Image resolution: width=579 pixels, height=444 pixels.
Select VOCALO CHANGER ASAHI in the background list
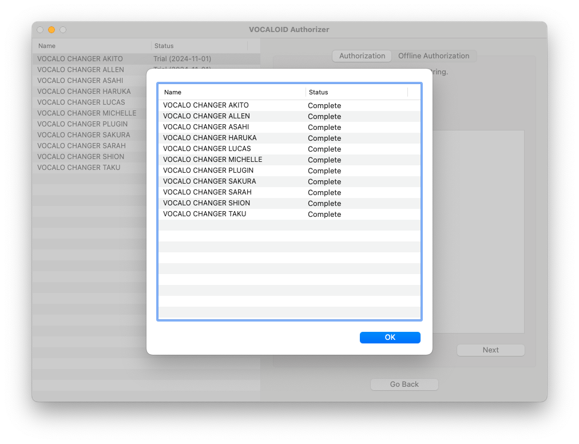tap(80, 81)
